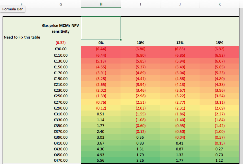Click the €470.00 price cell
The height and width of the screenshot is (164, 243).
pos(61,160)
